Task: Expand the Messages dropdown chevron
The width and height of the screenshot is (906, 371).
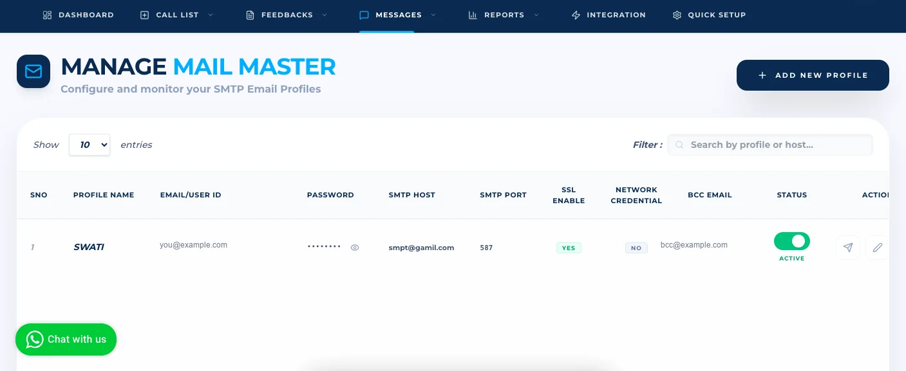Action: click(433, 15)
